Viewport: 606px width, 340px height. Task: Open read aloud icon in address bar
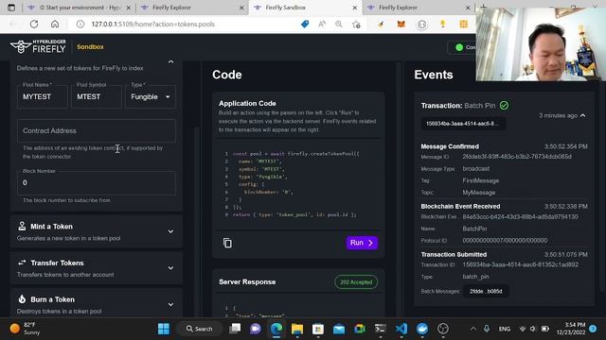[x=322, y=25]
